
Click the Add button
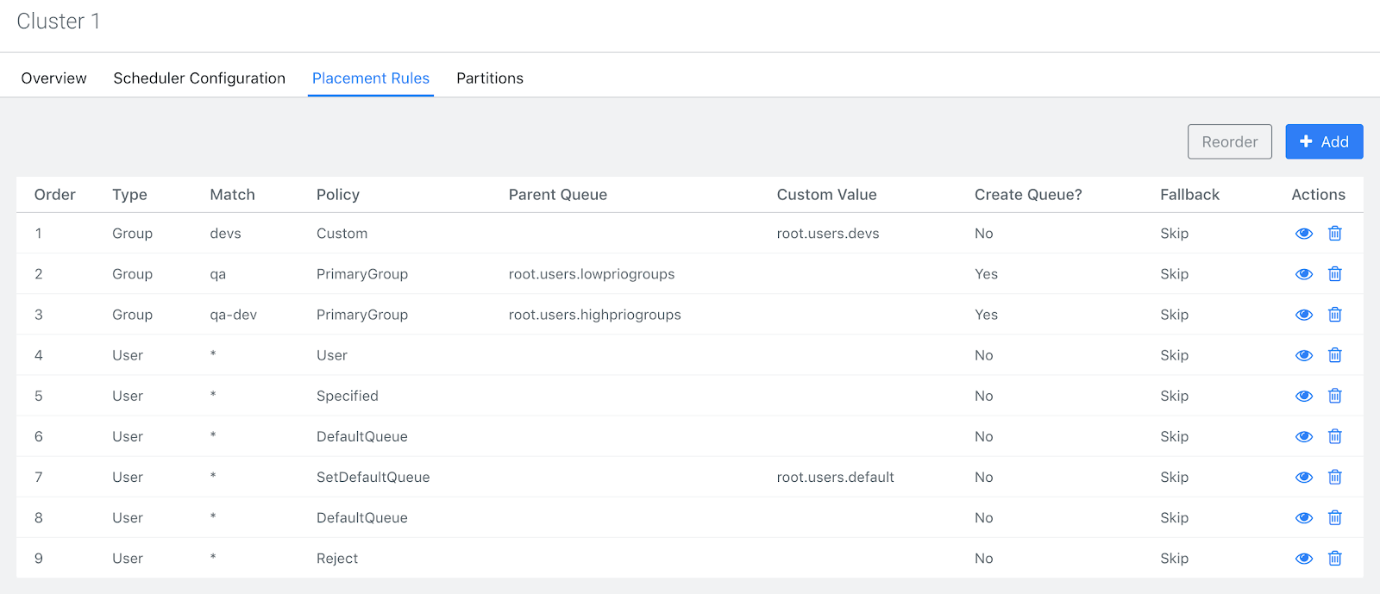1323,142
